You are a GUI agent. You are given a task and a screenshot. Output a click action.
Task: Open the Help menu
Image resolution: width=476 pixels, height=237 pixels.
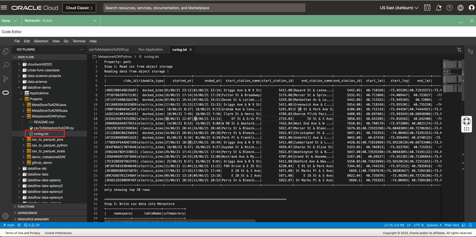(x=93, y=41)
